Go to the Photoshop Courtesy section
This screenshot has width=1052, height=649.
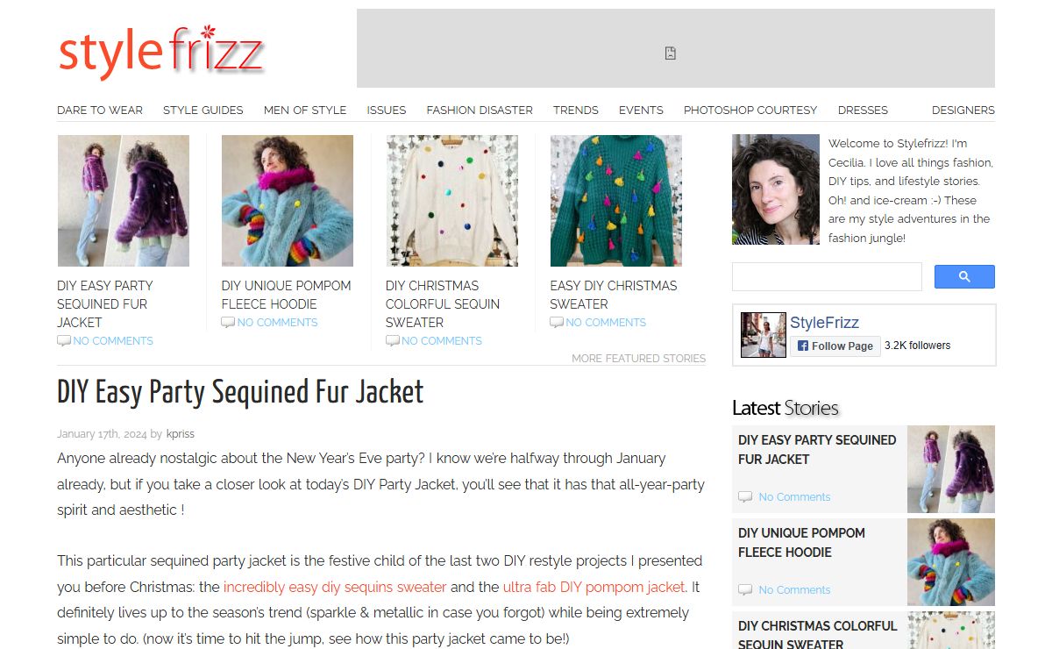(750, 110)
